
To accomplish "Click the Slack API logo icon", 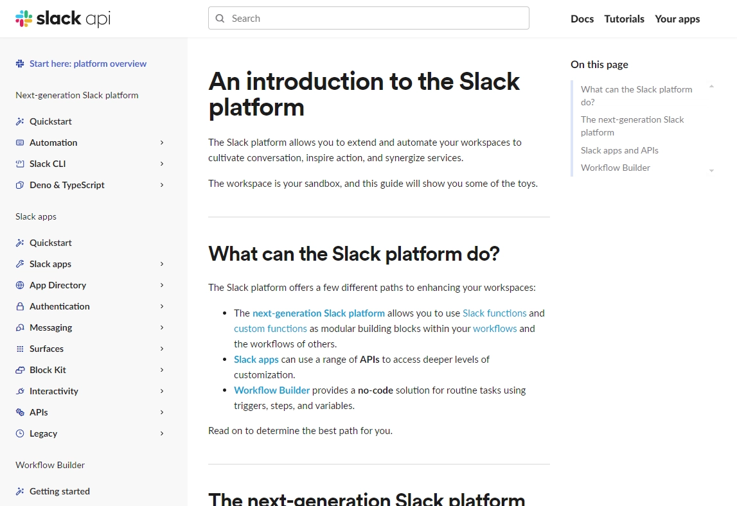I will pyautogui.click(x=24, y=19).
